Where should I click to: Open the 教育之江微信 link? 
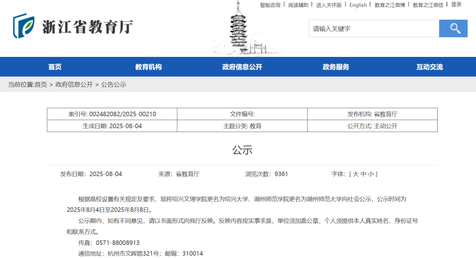(428, 5)
